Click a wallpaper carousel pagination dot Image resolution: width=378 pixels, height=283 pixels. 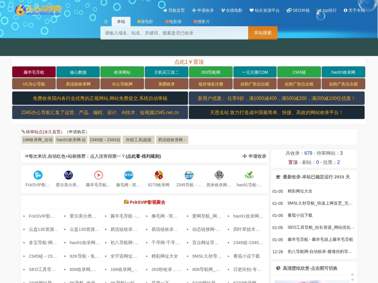352,275
